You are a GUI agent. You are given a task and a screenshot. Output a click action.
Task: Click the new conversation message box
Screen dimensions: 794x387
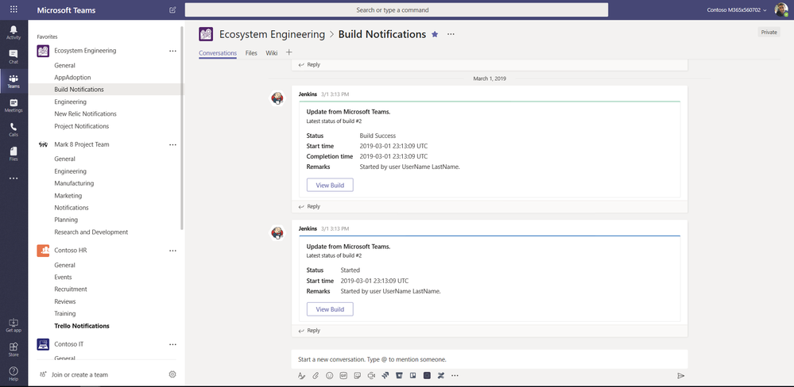pos(490,359)
